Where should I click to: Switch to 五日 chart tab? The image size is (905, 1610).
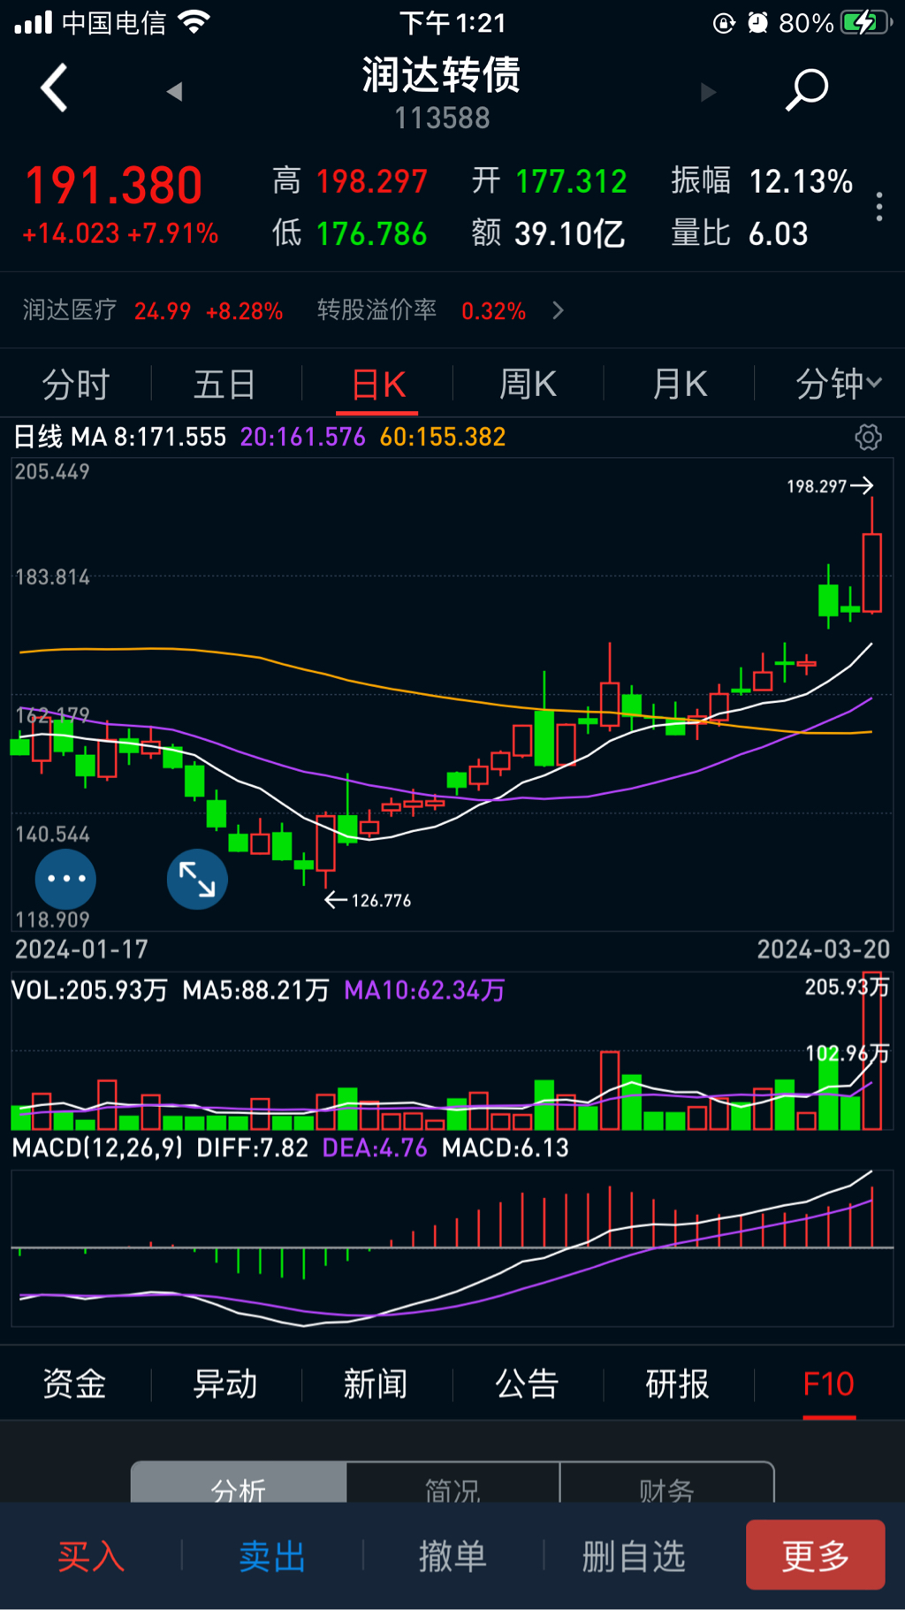tap(225, 385)
